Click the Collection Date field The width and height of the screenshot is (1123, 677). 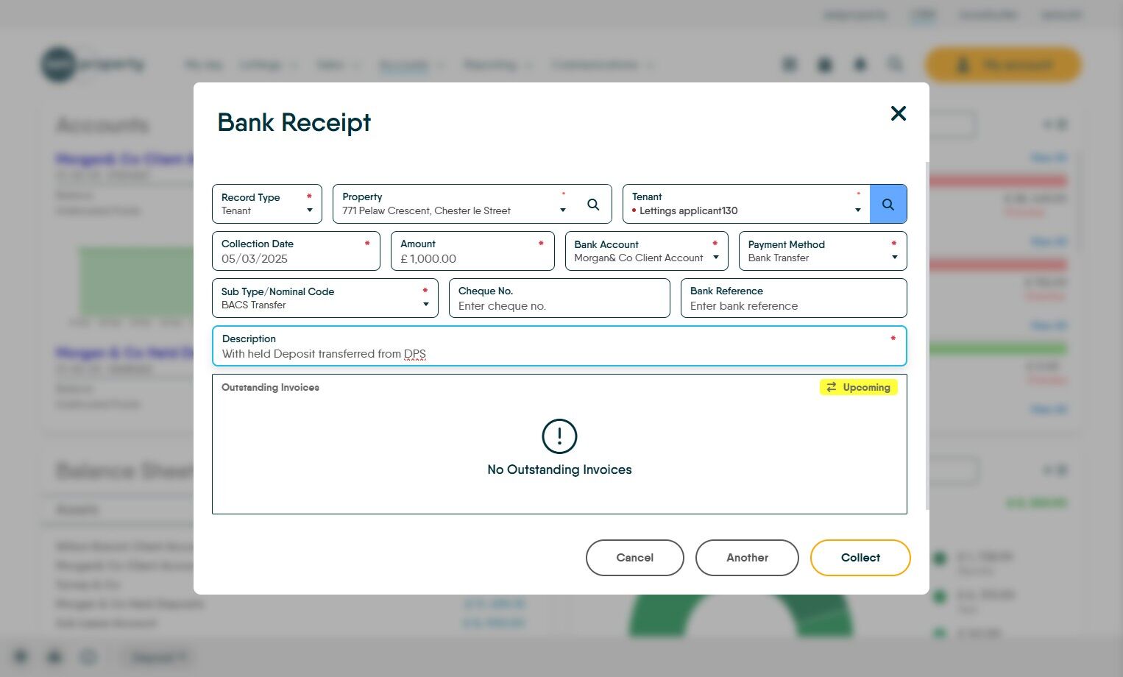click(296, 251)
